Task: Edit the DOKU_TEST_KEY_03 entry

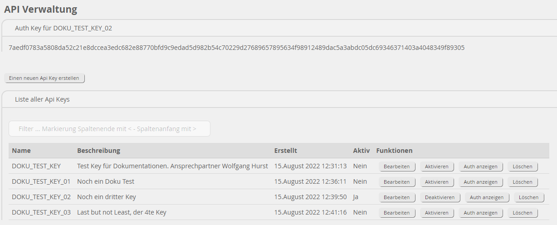Action: (x=396, y=213)
